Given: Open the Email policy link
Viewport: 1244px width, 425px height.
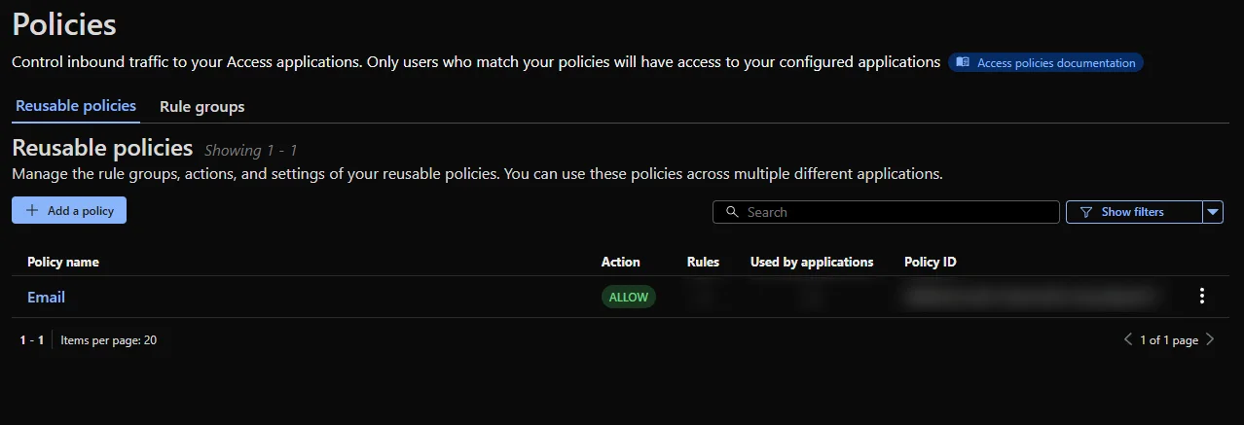Looking at the screenshot, I should point(46,297).
